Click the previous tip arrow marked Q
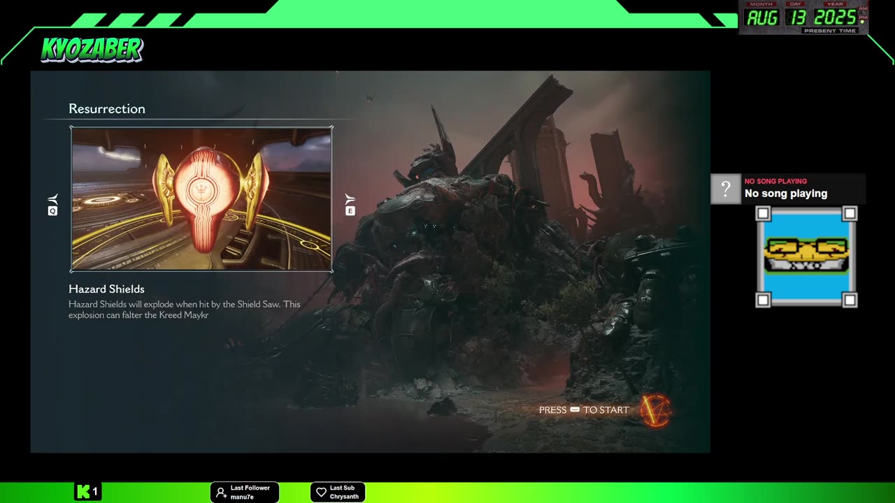This screenshot has height=503, width=895. point(52,205)
